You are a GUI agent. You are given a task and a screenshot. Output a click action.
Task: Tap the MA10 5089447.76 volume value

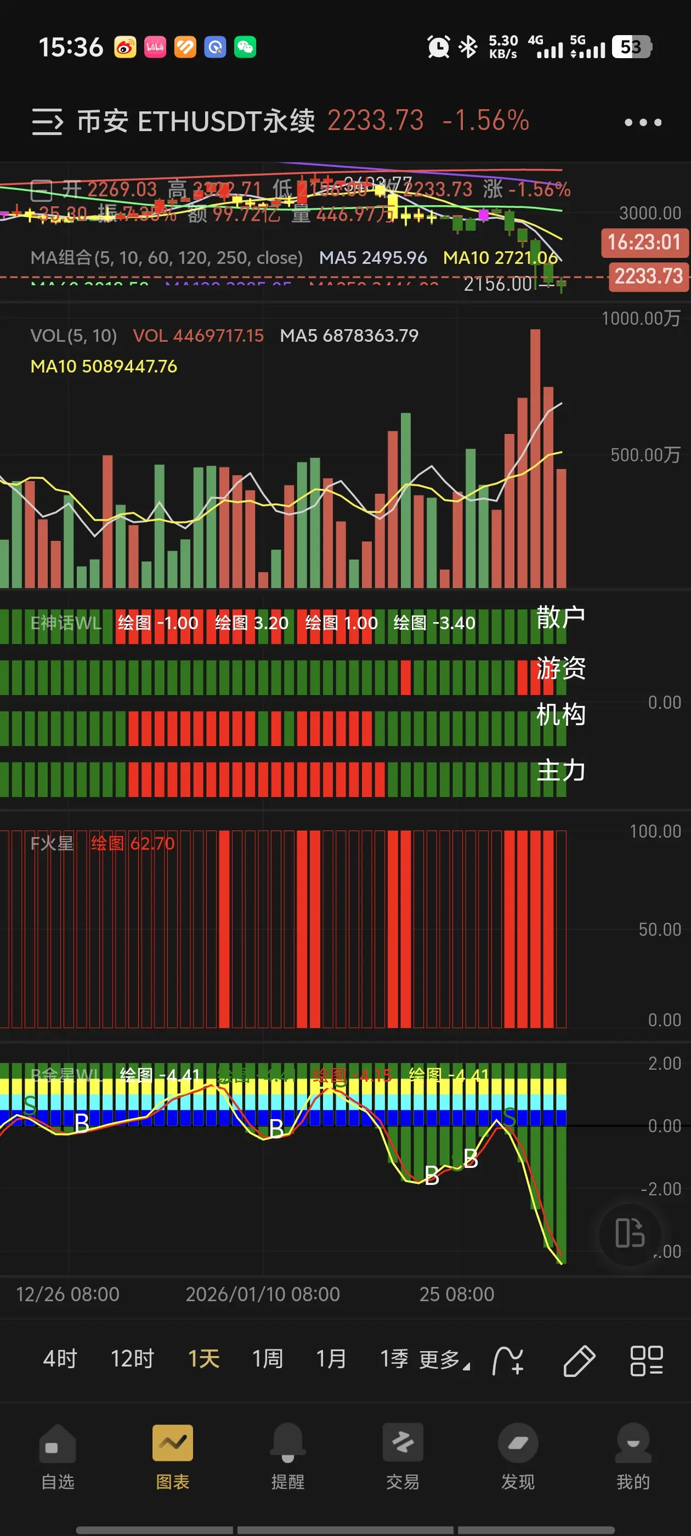coord(104,366)
